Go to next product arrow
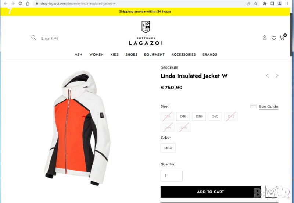294x203 pixels. click(277, 76)
